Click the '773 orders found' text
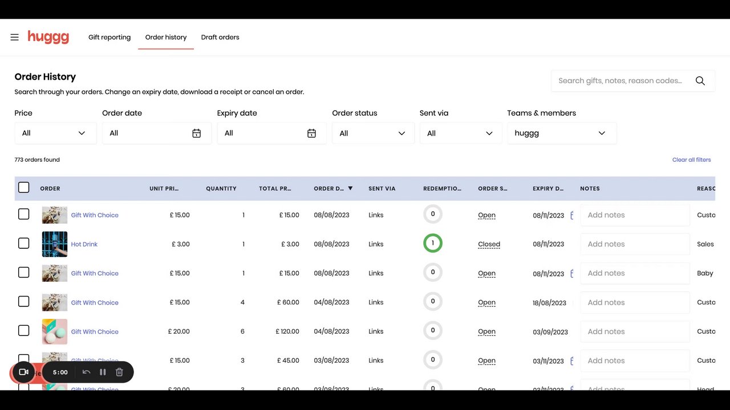This screenshot has height=410, width=730. point(37,160)
